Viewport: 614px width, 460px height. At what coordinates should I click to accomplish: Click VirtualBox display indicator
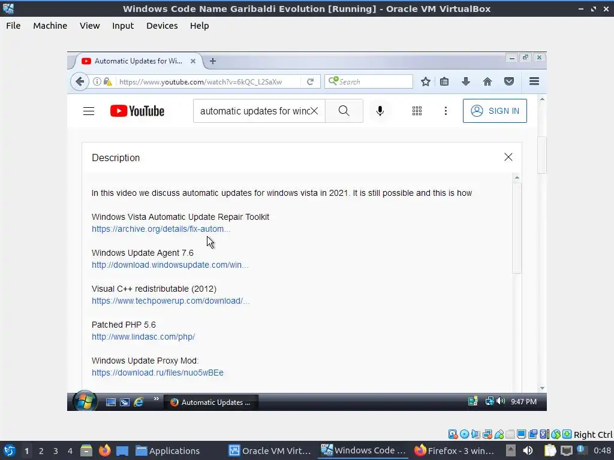click(521, 434)
